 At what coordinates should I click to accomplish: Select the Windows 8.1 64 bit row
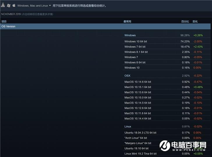(x=167, y=52)
